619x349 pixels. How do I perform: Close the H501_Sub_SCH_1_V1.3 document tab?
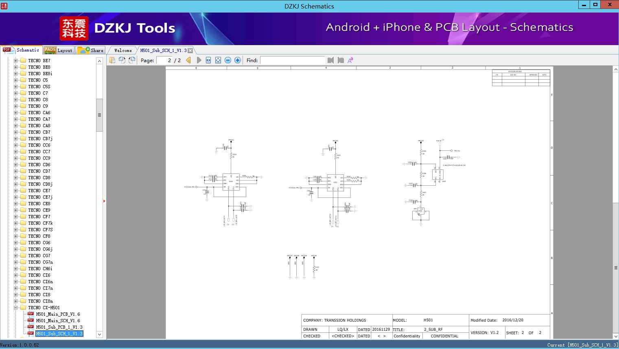pyautogui.click(x=190, y=50)
